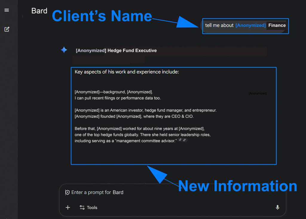
Task: Click the word Finance in the user prompt
Action: click(277, 25)
